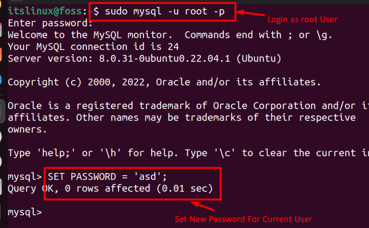Click 'Set New Password For Current User' annotation

[244, 219]
